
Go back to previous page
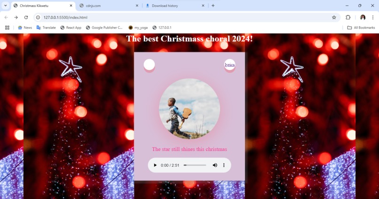(x=6, y=17)
